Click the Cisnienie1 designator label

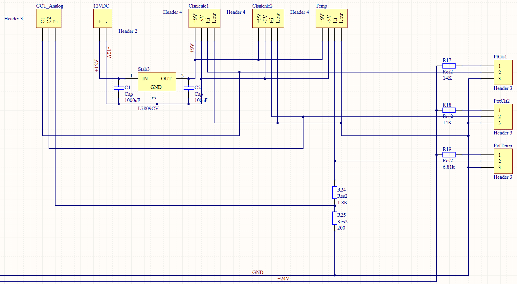point(199,6)
